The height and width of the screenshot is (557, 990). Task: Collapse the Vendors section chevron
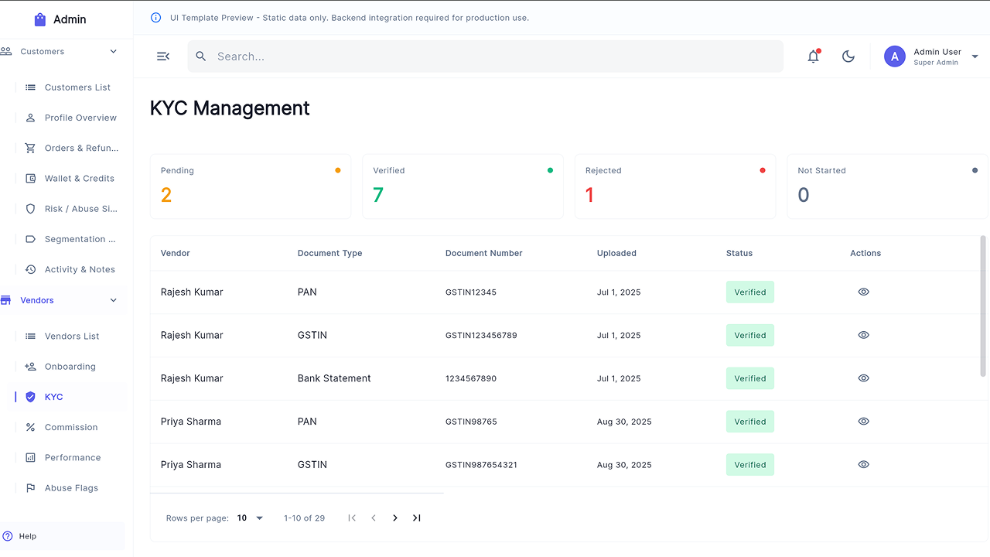click(114, 300)
